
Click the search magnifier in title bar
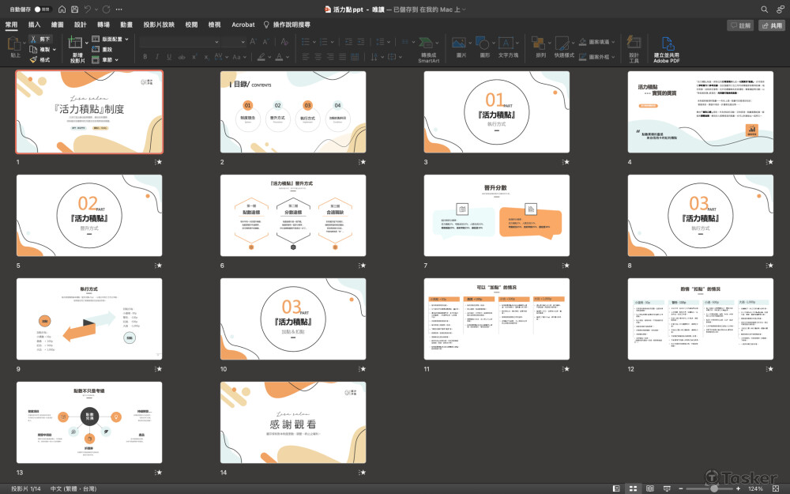[x=764, y=9]
